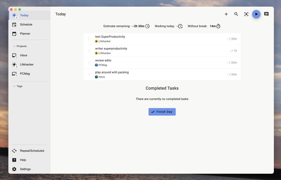Screen dimensions: 281x180
Task: Click the 'Without break' stopwatch icon
Action: (x=218, y=26)
